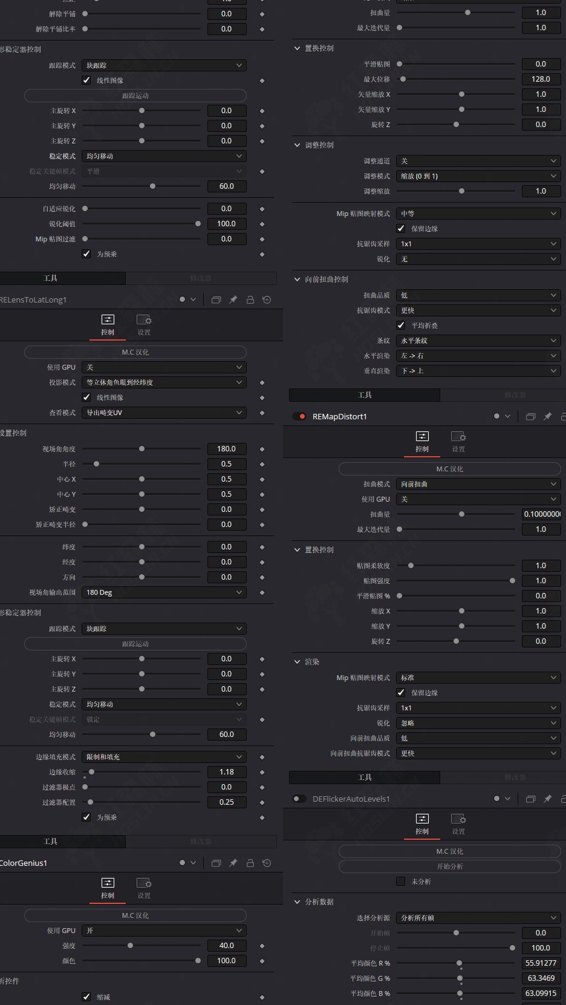Disable the REMapDistort1 node enable switch

click(299, 416)
